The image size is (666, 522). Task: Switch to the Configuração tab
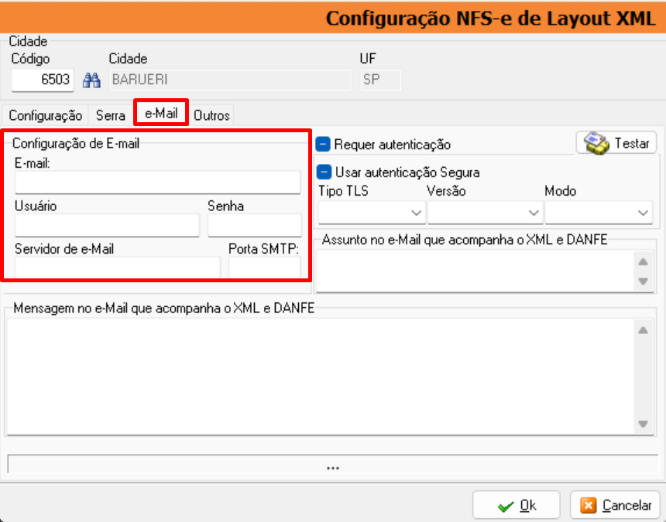tap(46, 115)
